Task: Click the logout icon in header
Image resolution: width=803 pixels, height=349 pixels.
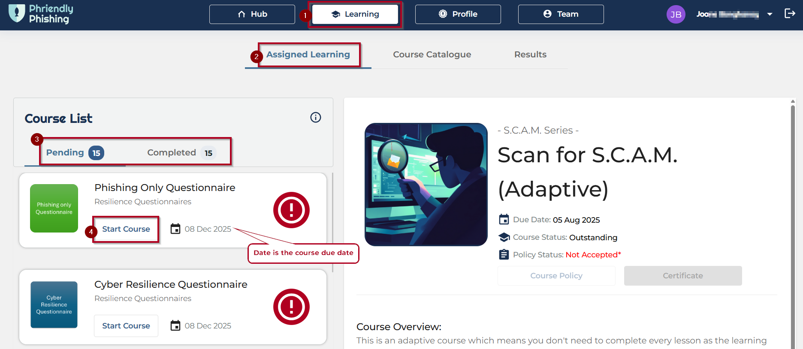Action: [x=789, y=14]
